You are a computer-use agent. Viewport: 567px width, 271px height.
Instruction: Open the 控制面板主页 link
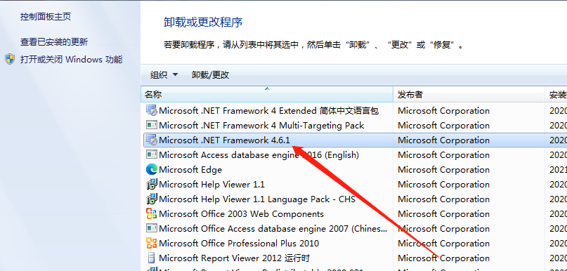click(46, 17)
